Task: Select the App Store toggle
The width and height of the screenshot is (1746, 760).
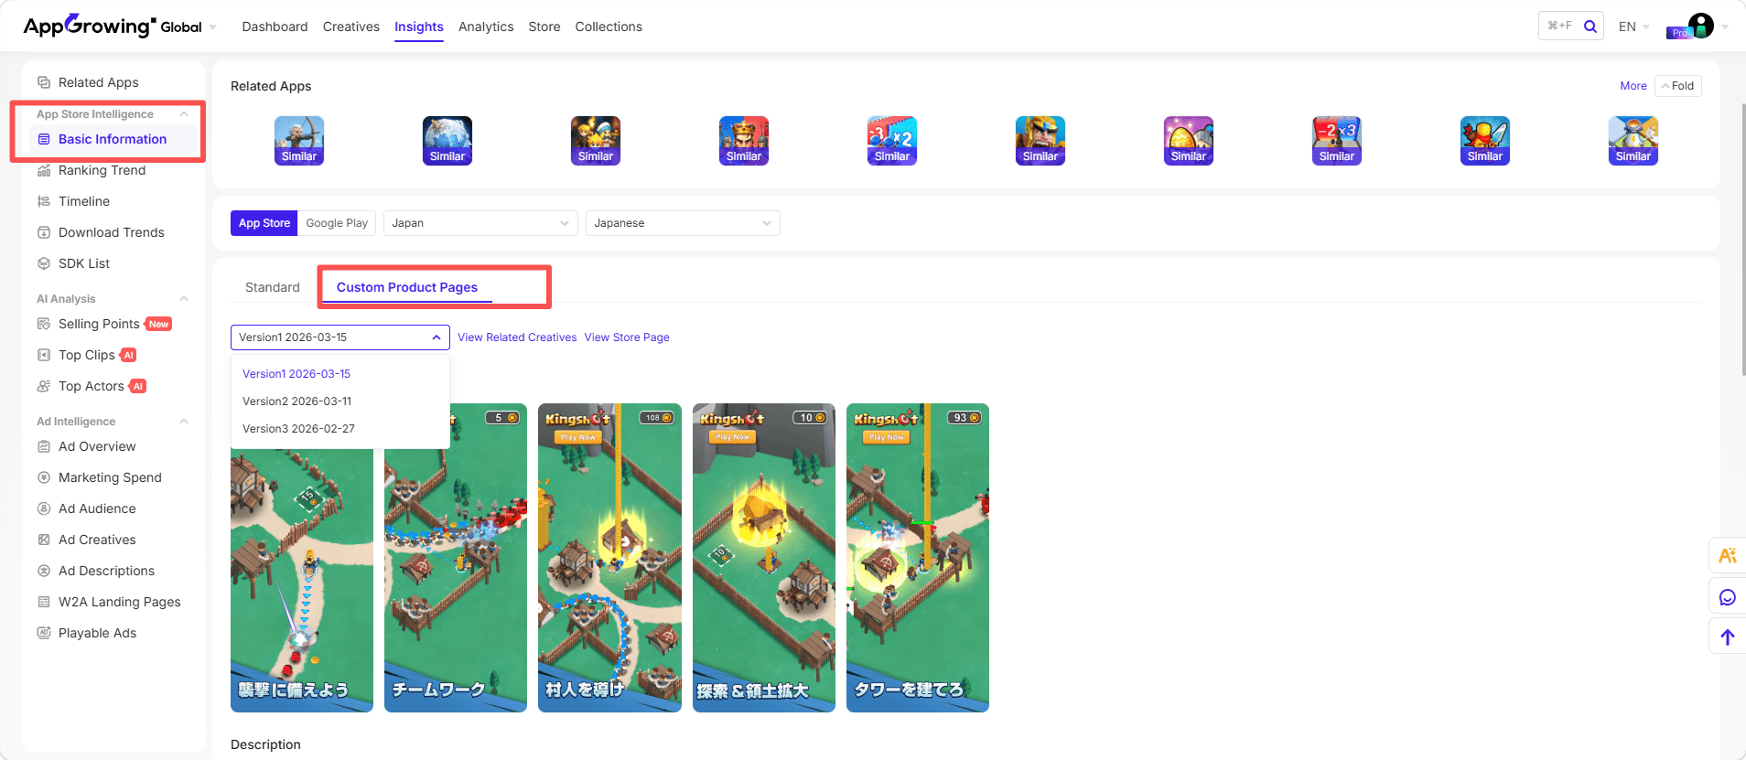Action: point(264,223)
